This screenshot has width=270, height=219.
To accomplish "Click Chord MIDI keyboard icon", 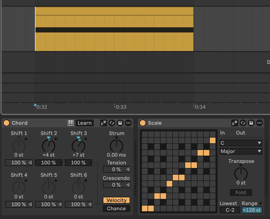I will tap(71, 123).
